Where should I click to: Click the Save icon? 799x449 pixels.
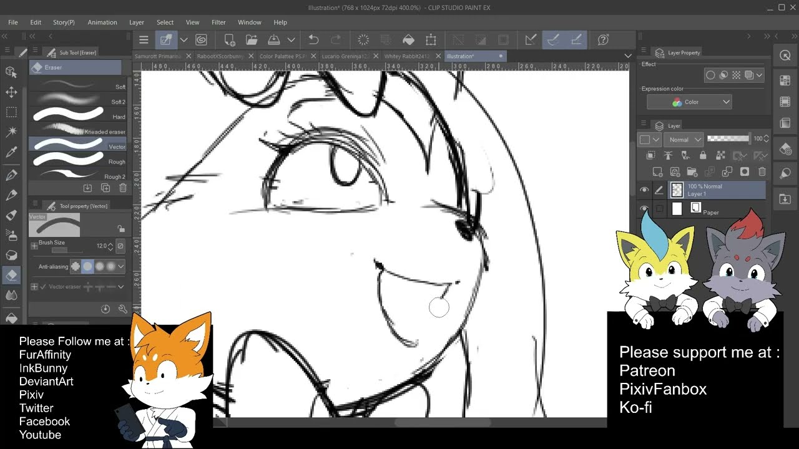274,40
